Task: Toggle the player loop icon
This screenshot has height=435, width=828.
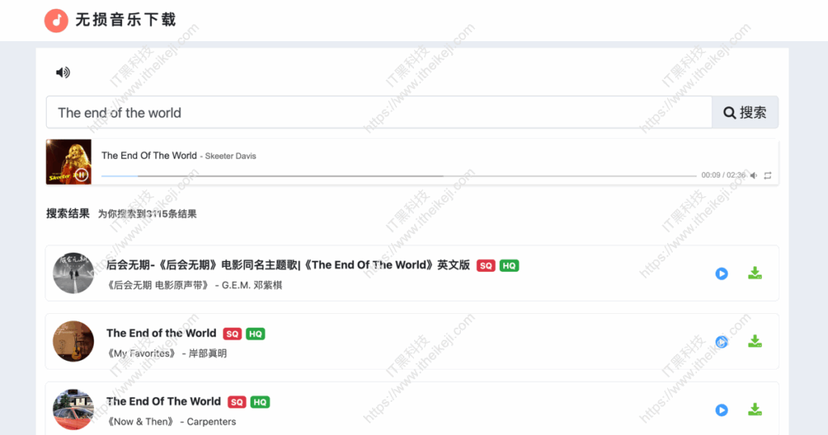Action: pos(768,176)
